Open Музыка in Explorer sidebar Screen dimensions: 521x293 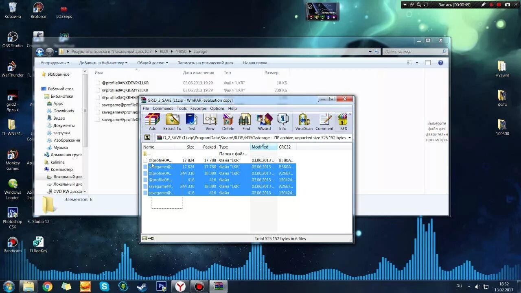click(61, 147)
